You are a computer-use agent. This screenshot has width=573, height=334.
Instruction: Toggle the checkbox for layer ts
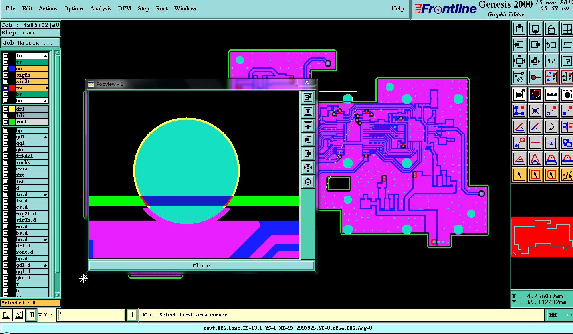point(6,62)
